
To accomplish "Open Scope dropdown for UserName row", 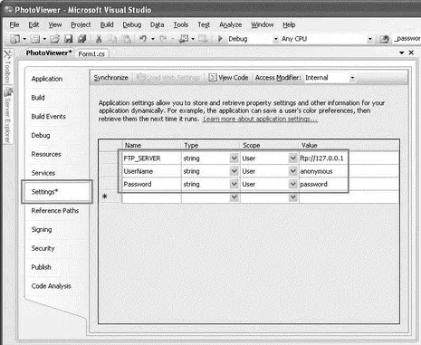I will pos(292,171).
